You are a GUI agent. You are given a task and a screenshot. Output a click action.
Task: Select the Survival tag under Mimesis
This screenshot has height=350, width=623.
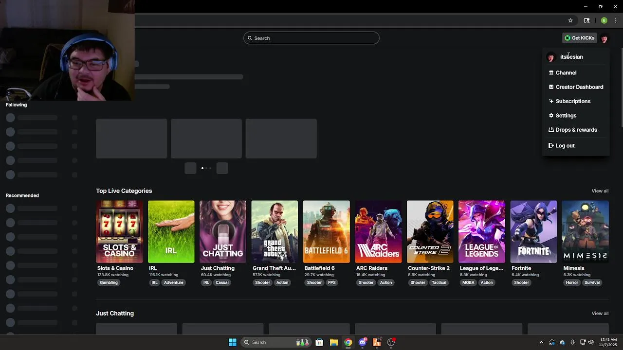(x=592, y=282)
